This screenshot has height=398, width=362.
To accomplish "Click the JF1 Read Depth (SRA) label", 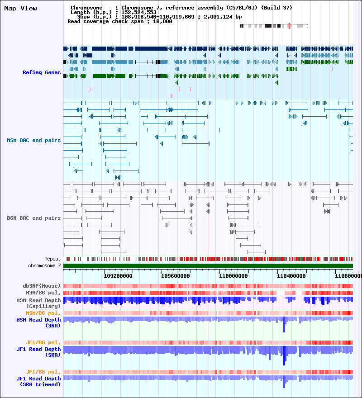I will pyautogui.click(x=38, y=352).
